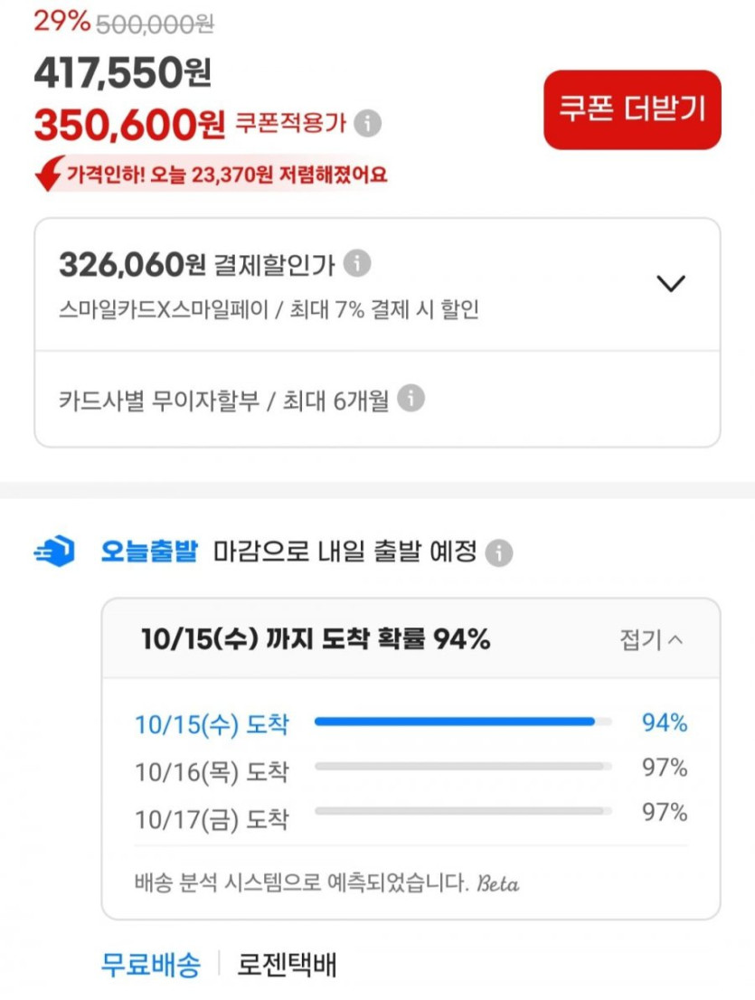Click the blue 오늘출발 delivery box icon
The image size is (755, 1000).
pyautogui.click(x=54, y=551)
